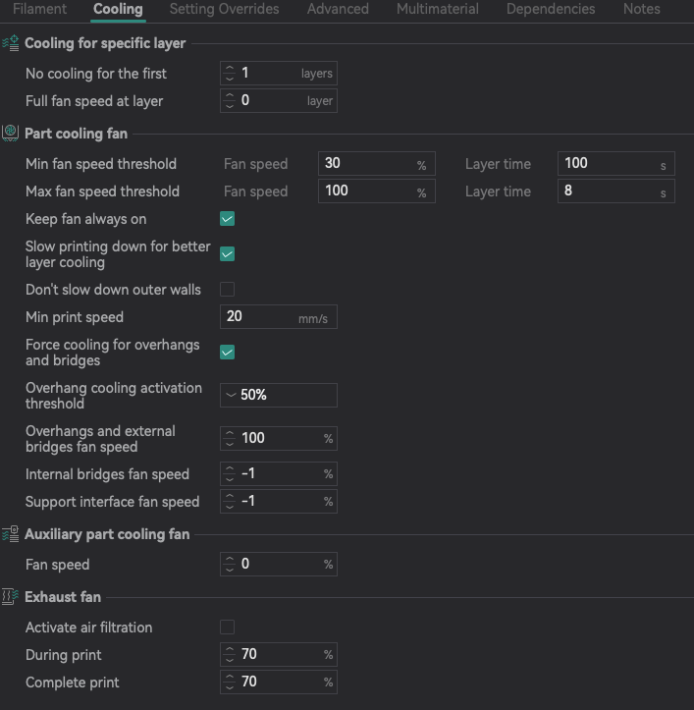Screen dimensions: 694x710
Task: Uncheck Keep fan always on
Action: pyautogui.click(x=228, y=219)
